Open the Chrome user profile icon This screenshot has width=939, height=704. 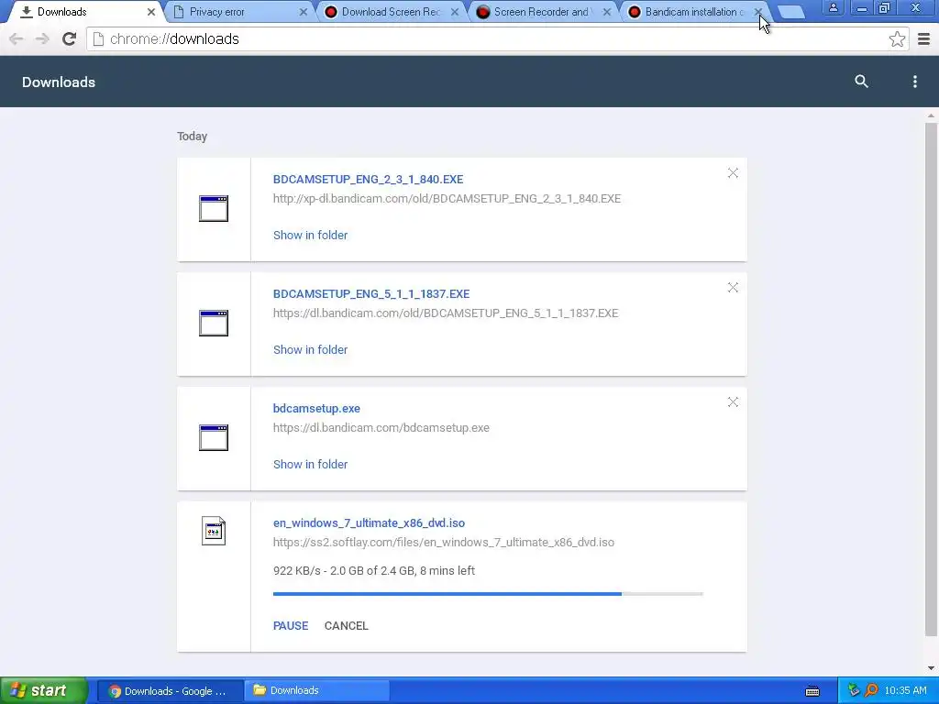click(x=833, y=8)
